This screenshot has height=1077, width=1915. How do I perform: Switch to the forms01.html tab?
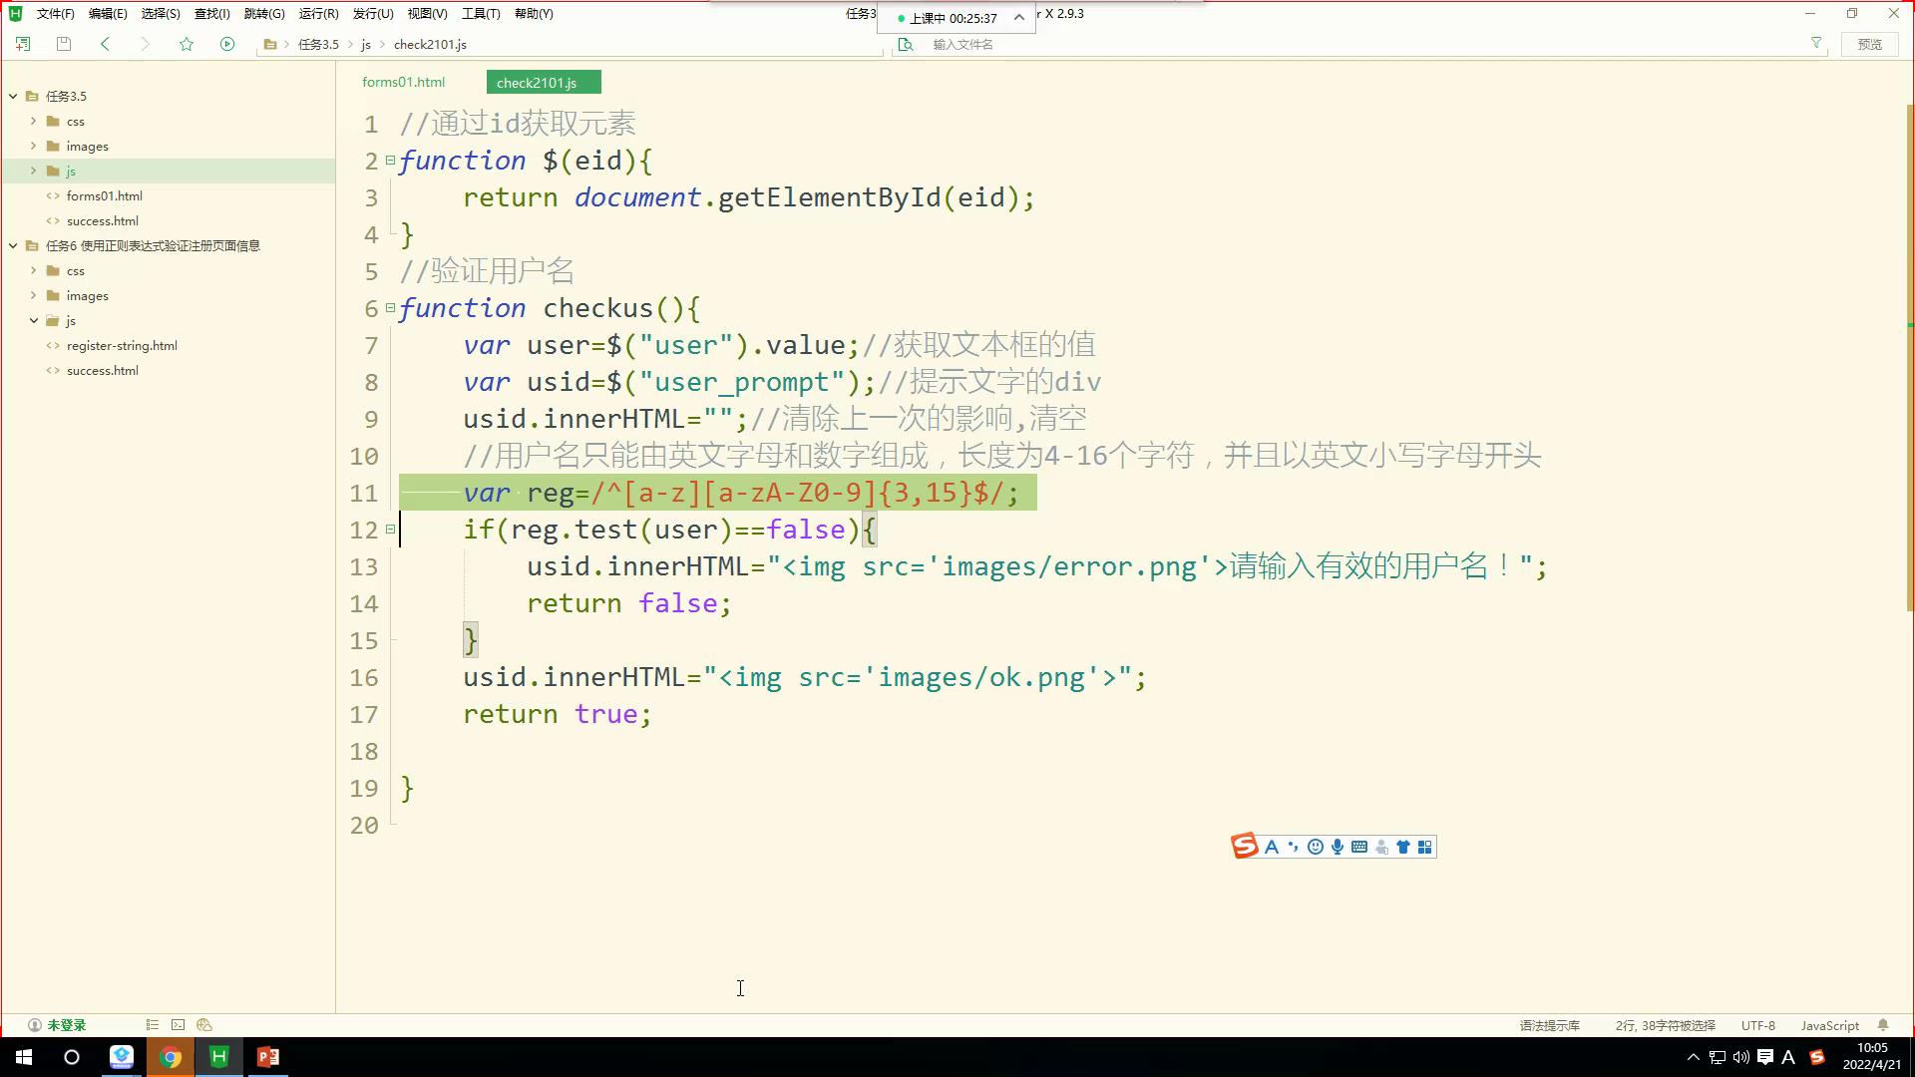pyautogui.click(x=403, y=83)
